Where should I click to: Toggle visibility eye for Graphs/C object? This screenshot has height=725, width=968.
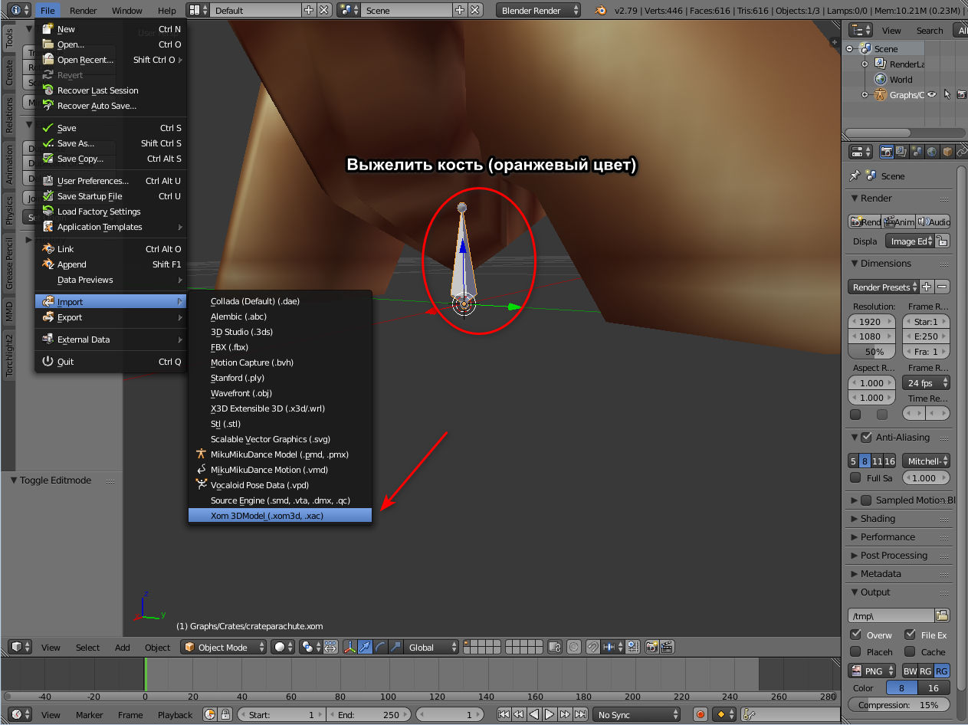tap(932, 95)
